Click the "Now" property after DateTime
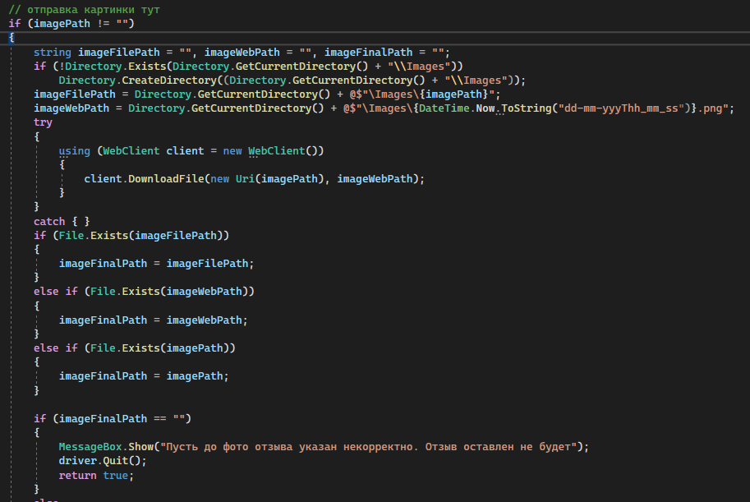Screen dimensions: 750x502 tap(485, 108)
